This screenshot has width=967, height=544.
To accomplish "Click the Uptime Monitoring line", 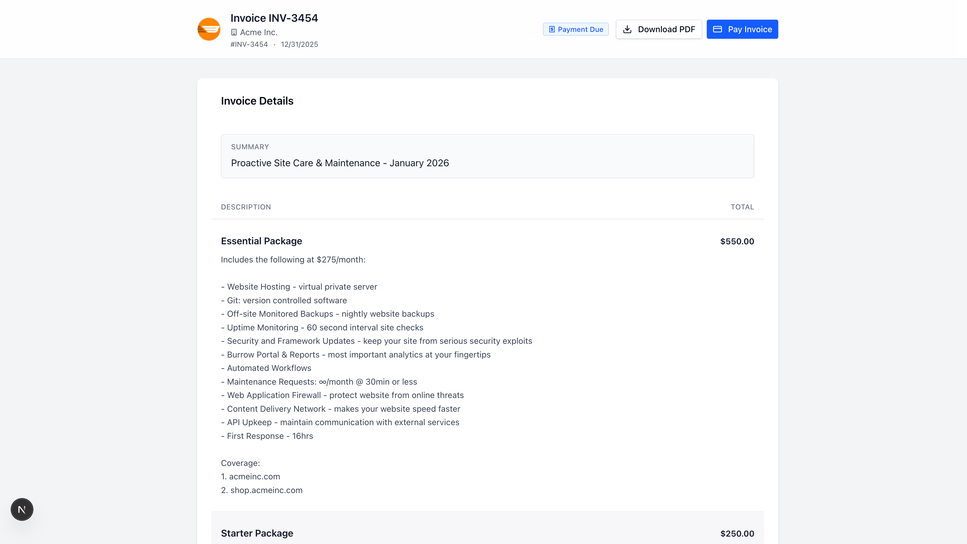I will [x=322, y=327].
